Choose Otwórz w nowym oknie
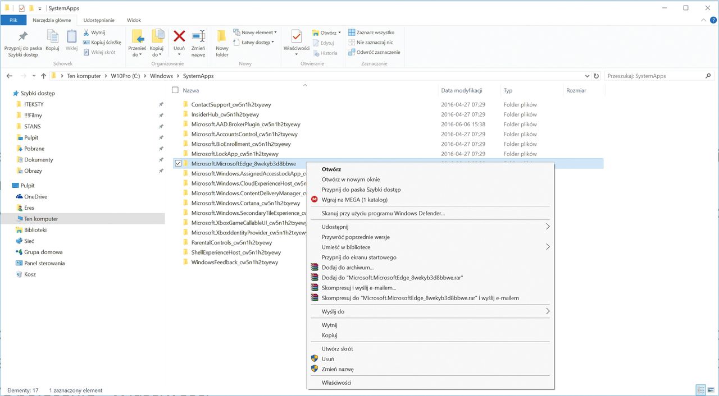Viewport: 719px width, 396px height. (x=351, y=179)
